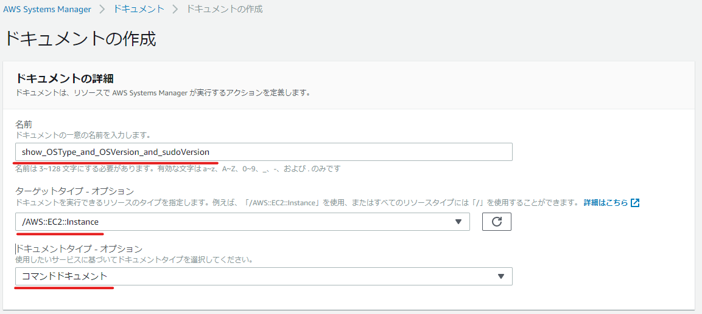Screen dimensions: 702x314
Task: Click the ドキュメントの詳細 section heading
Action: (x=65, y=78)
